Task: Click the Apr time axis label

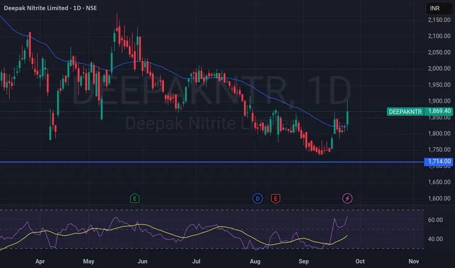Action: tap(40, 261)
